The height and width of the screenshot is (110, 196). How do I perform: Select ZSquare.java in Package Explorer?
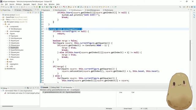pyautogui.click(x=15, y=57)
